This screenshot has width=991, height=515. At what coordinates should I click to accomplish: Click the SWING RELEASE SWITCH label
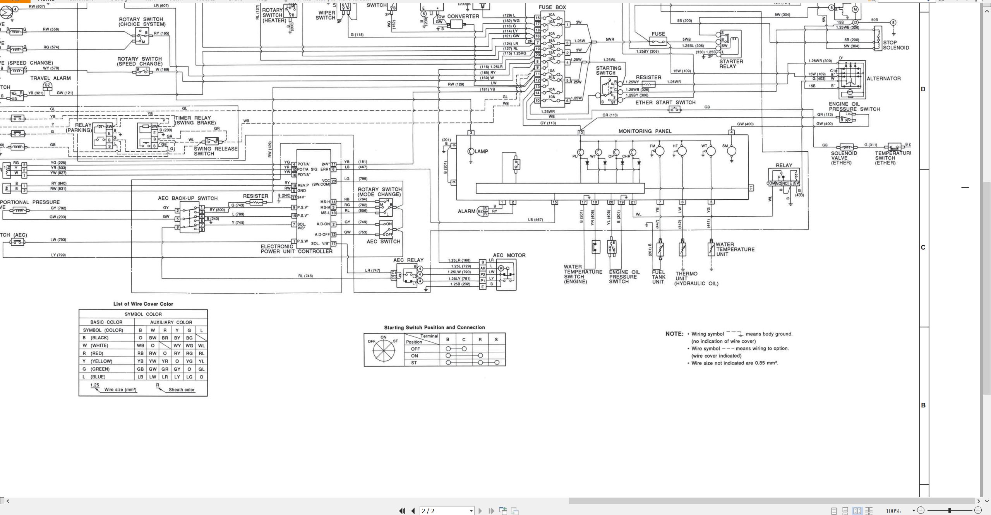coord(216,151)
